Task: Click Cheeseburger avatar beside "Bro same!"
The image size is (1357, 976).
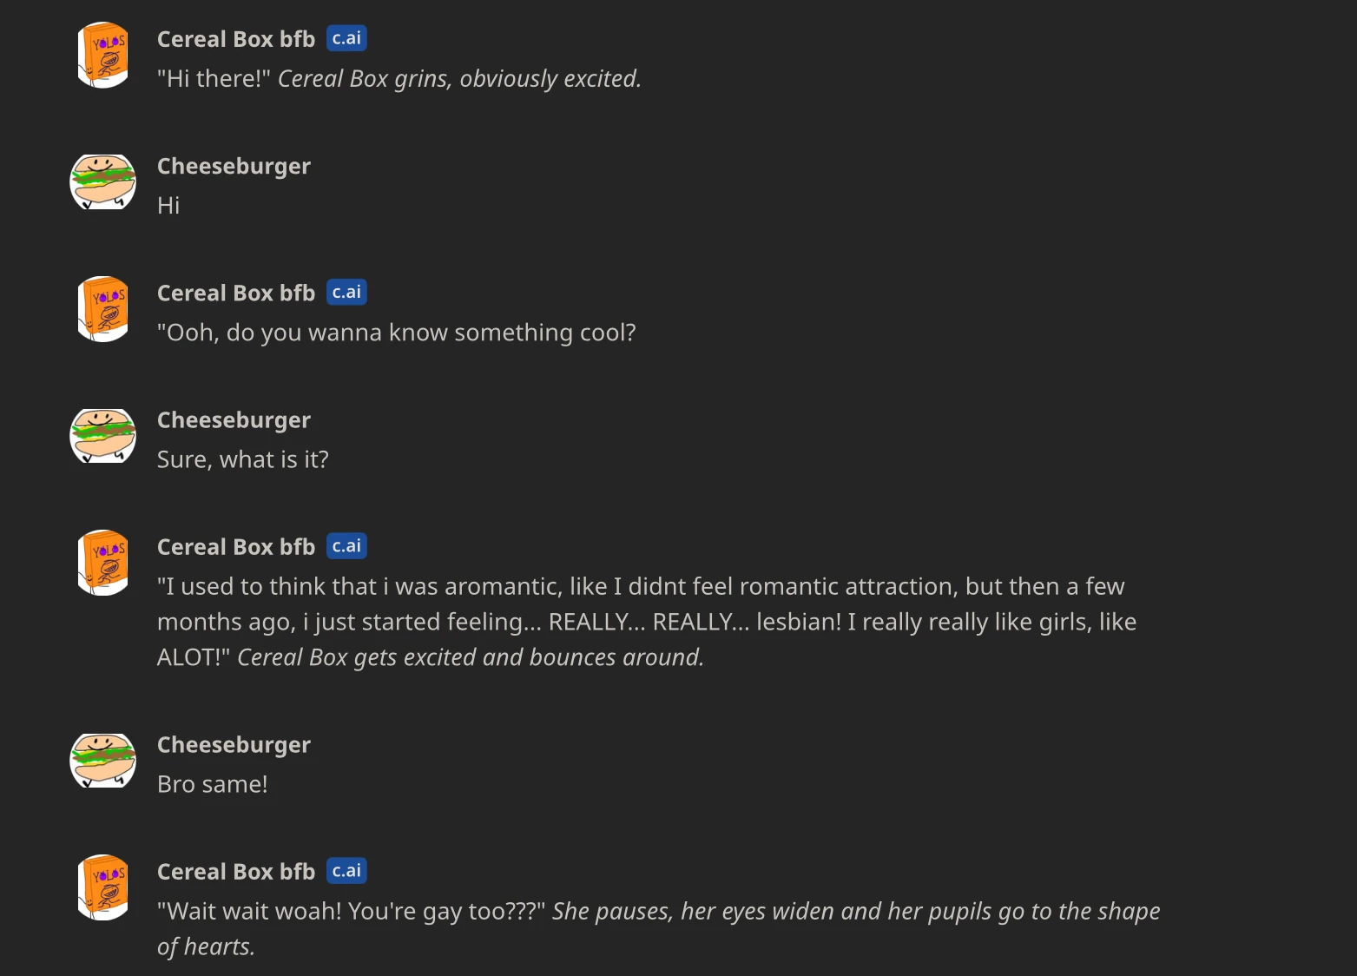Action: coord(103,761)
